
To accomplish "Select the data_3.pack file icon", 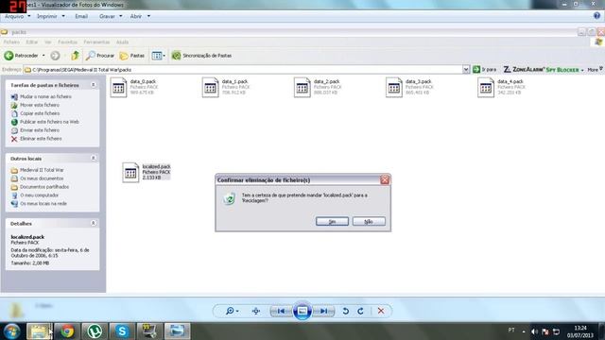I will pyautogui.click(x=394, y=88).
